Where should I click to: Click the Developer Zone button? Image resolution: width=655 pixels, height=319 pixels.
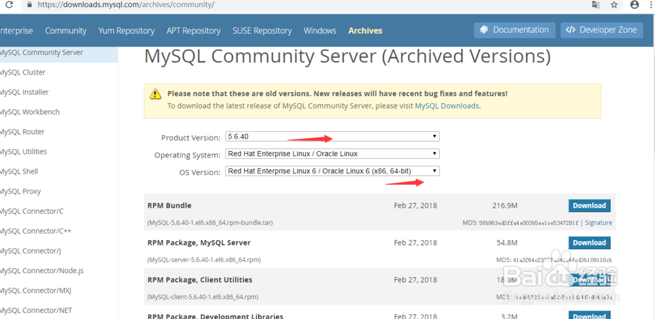coord(601,30)
